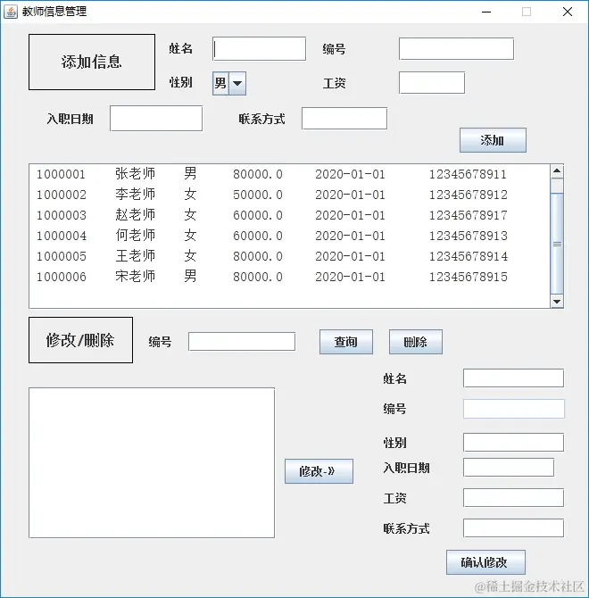The height and width of the screenshot is (598, 589).
Task: Focus the 编号 search field beside 查询
Action: [x=242, y=341]
